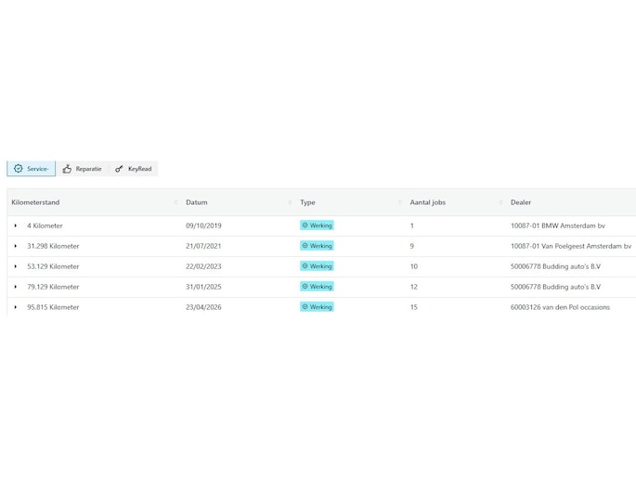Select the date cell 31/01/2025
Screen dimensions: 636x477
coord(203,287)
